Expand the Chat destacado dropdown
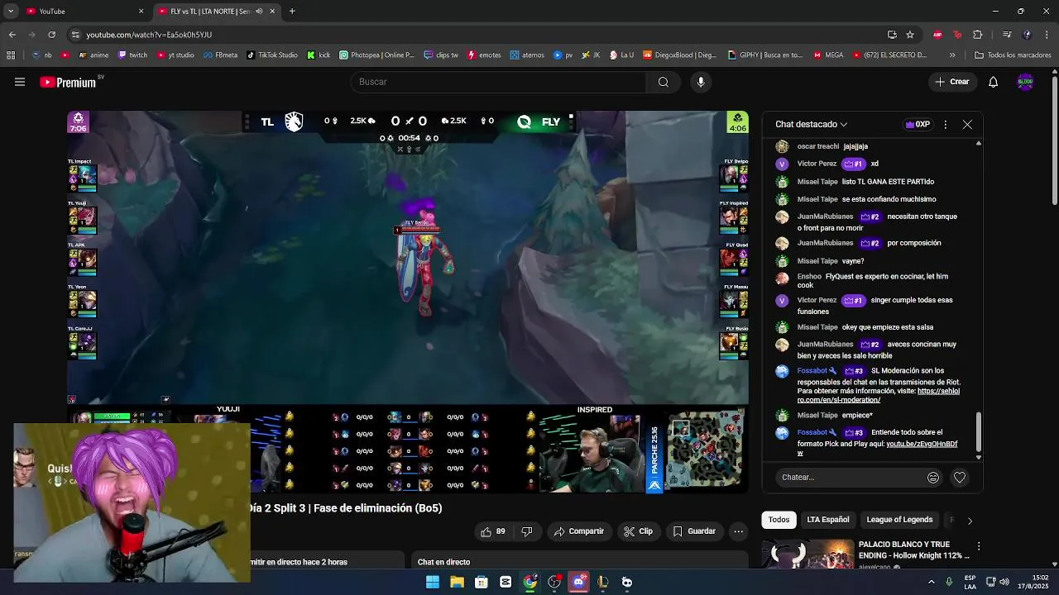1059x595 pixels. [811, 124]
